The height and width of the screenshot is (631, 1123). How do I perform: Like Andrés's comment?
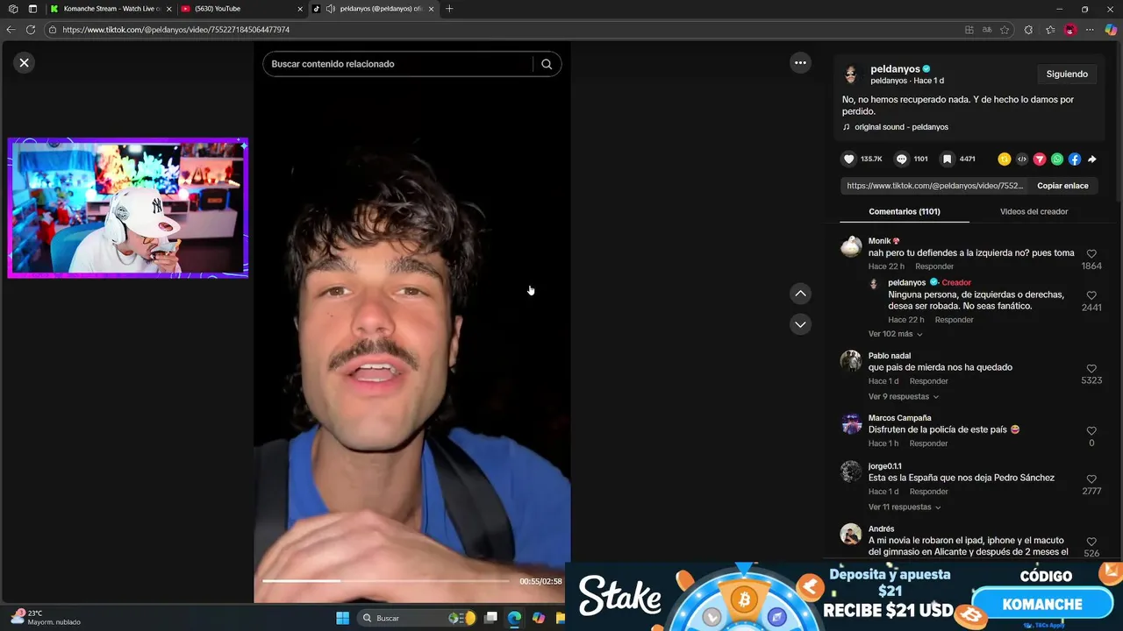[1091, 542]
